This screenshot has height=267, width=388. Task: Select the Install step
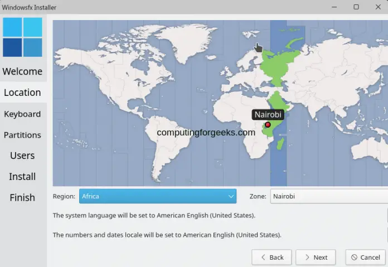pos(22,177)
